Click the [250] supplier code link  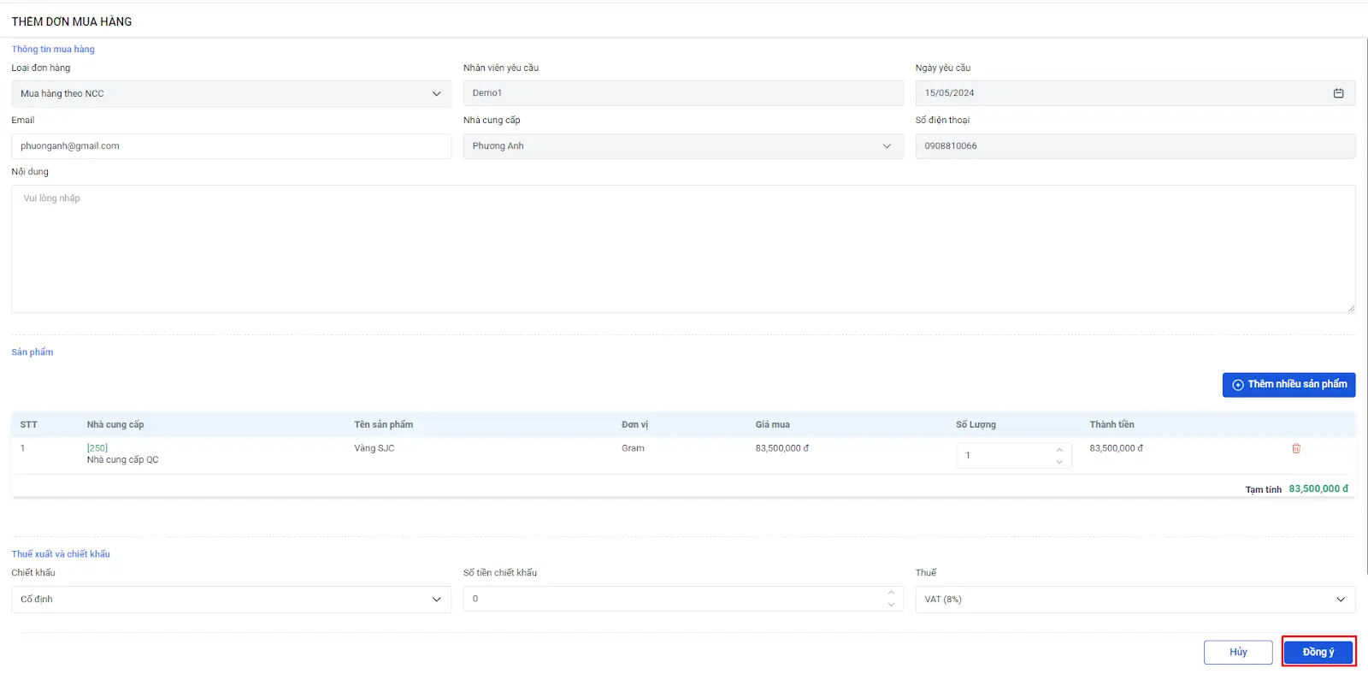pyautogui.click(x=97, y=448)
